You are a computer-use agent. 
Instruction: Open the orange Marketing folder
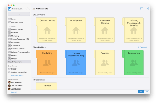pos(46,63)
